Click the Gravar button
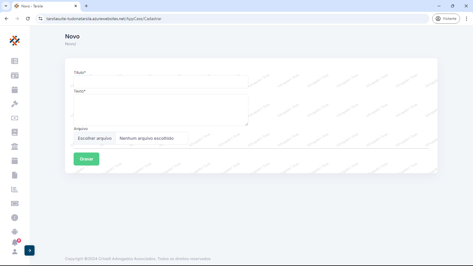Image resolution: width=473 pixels, height=266 pixels. coord(86,159)
